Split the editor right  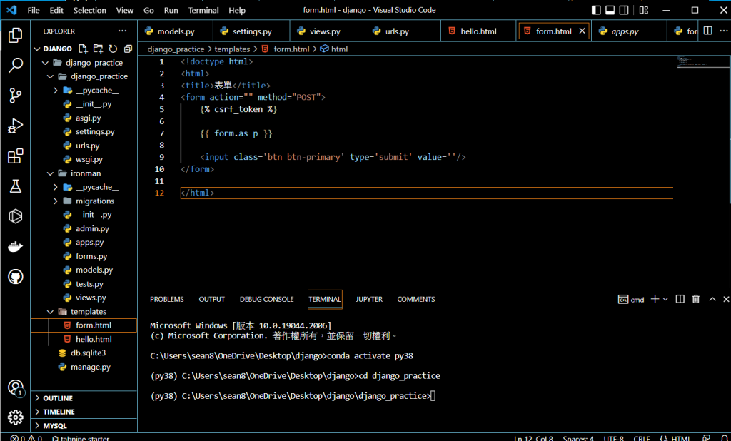pyautogui.click(x=707, y=31)
